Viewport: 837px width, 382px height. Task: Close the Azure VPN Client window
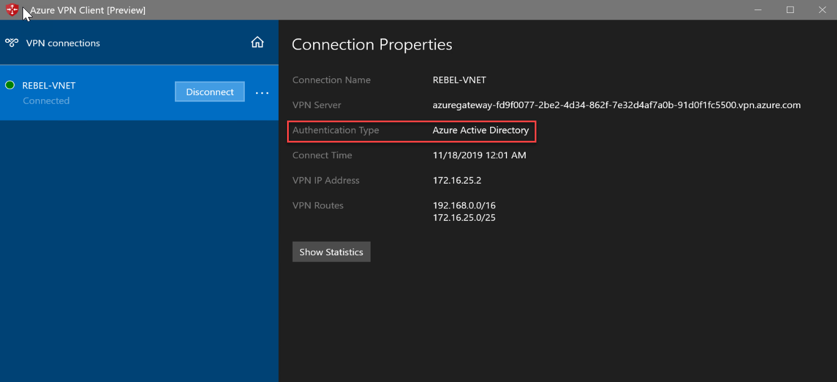tap(822, 10)
